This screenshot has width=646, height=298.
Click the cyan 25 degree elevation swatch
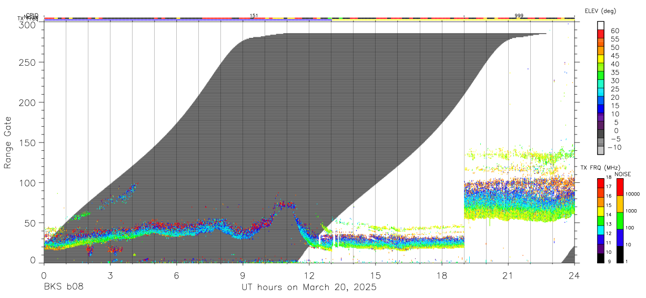click(601, 92)
